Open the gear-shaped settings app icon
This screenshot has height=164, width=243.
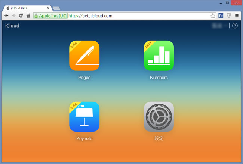(159, 117)
